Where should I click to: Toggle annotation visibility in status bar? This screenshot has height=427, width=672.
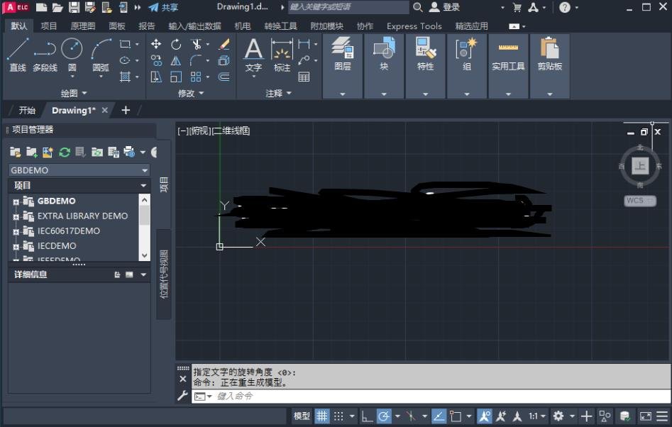coord(485,416)
